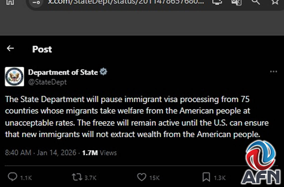This screenshot has width=284, height=187.
Task: Click the Department of State display name
Action: (x=63, y=72)
